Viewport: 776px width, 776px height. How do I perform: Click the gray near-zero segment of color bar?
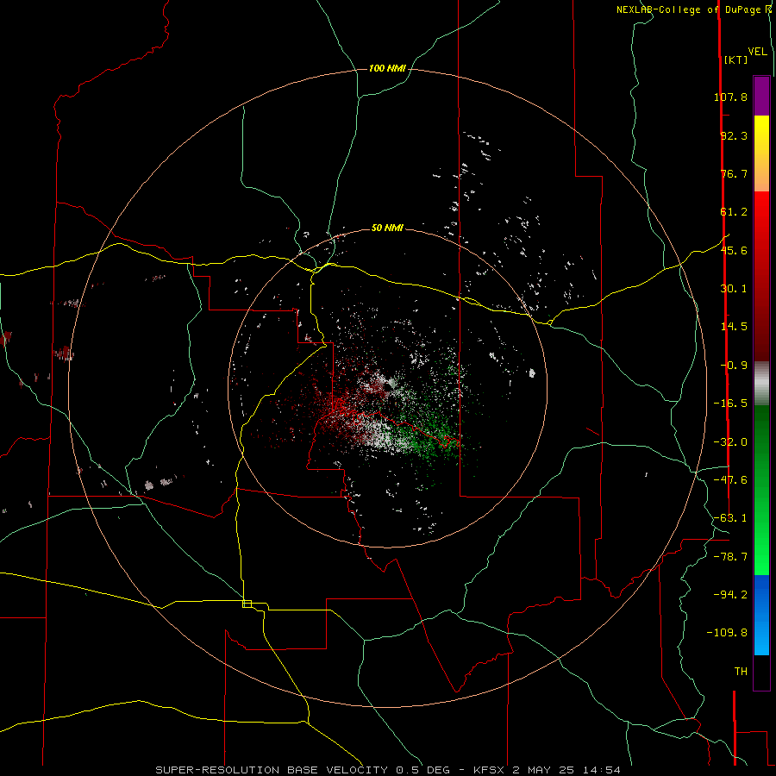tap(761, 383)
